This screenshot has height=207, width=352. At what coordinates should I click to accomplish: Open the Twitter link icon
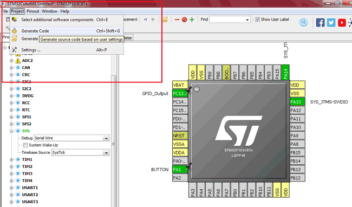[x=331, y=23]
